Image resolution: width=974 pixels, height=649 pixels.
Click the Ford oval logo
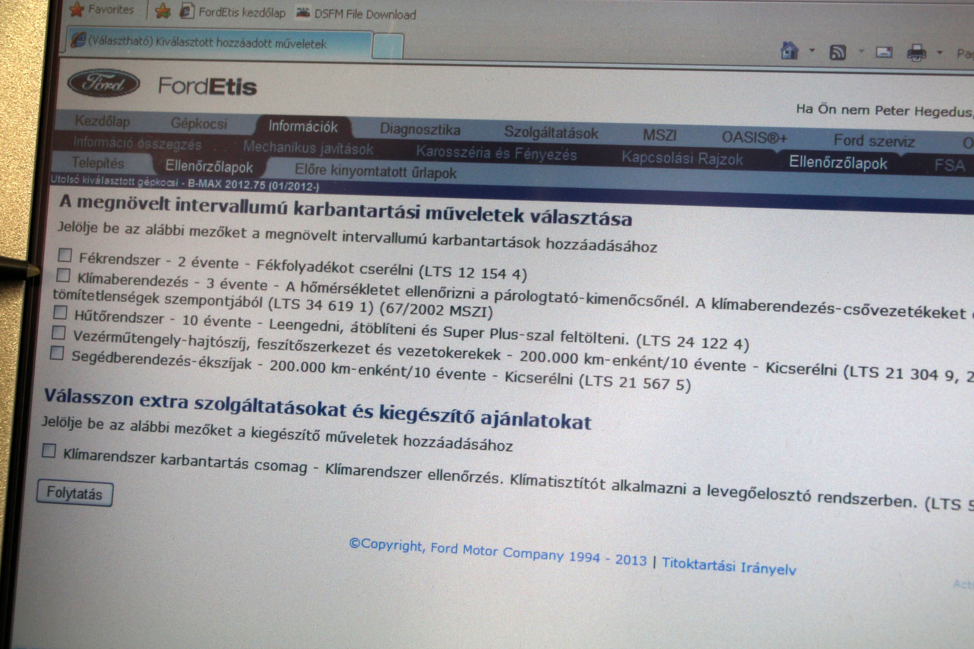(x=103, y=83)
